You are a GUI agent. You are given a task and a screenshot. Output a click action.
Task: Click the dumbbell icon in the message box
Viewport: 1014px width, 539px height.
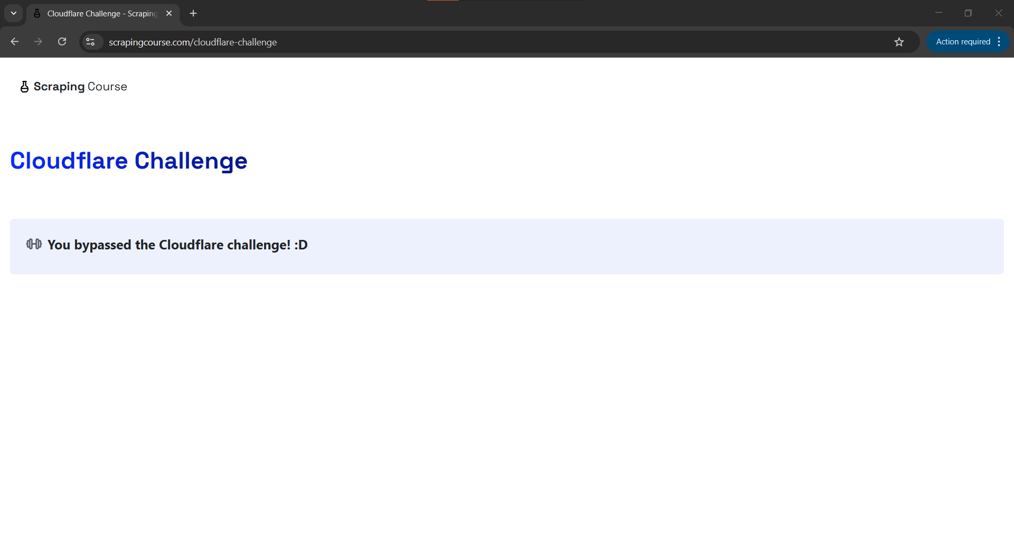pos(34,244)
